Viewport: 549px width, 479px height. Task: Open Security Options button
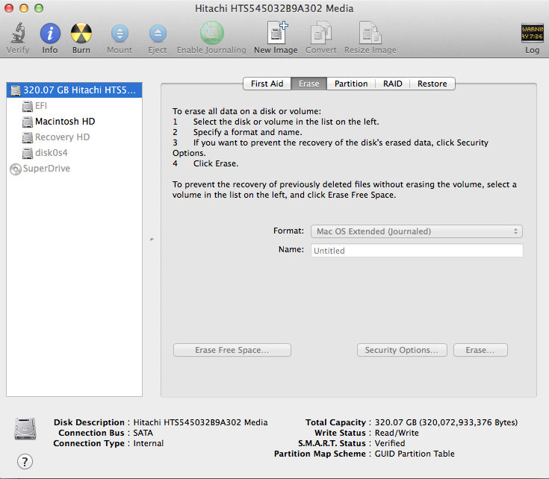(402, 350)
